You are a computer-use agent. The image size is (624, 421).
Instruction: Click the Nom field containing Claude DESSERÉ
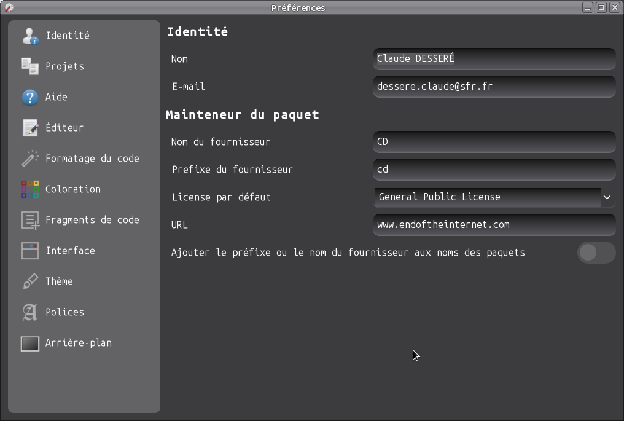pyautogui.click(x=494, y=59)
